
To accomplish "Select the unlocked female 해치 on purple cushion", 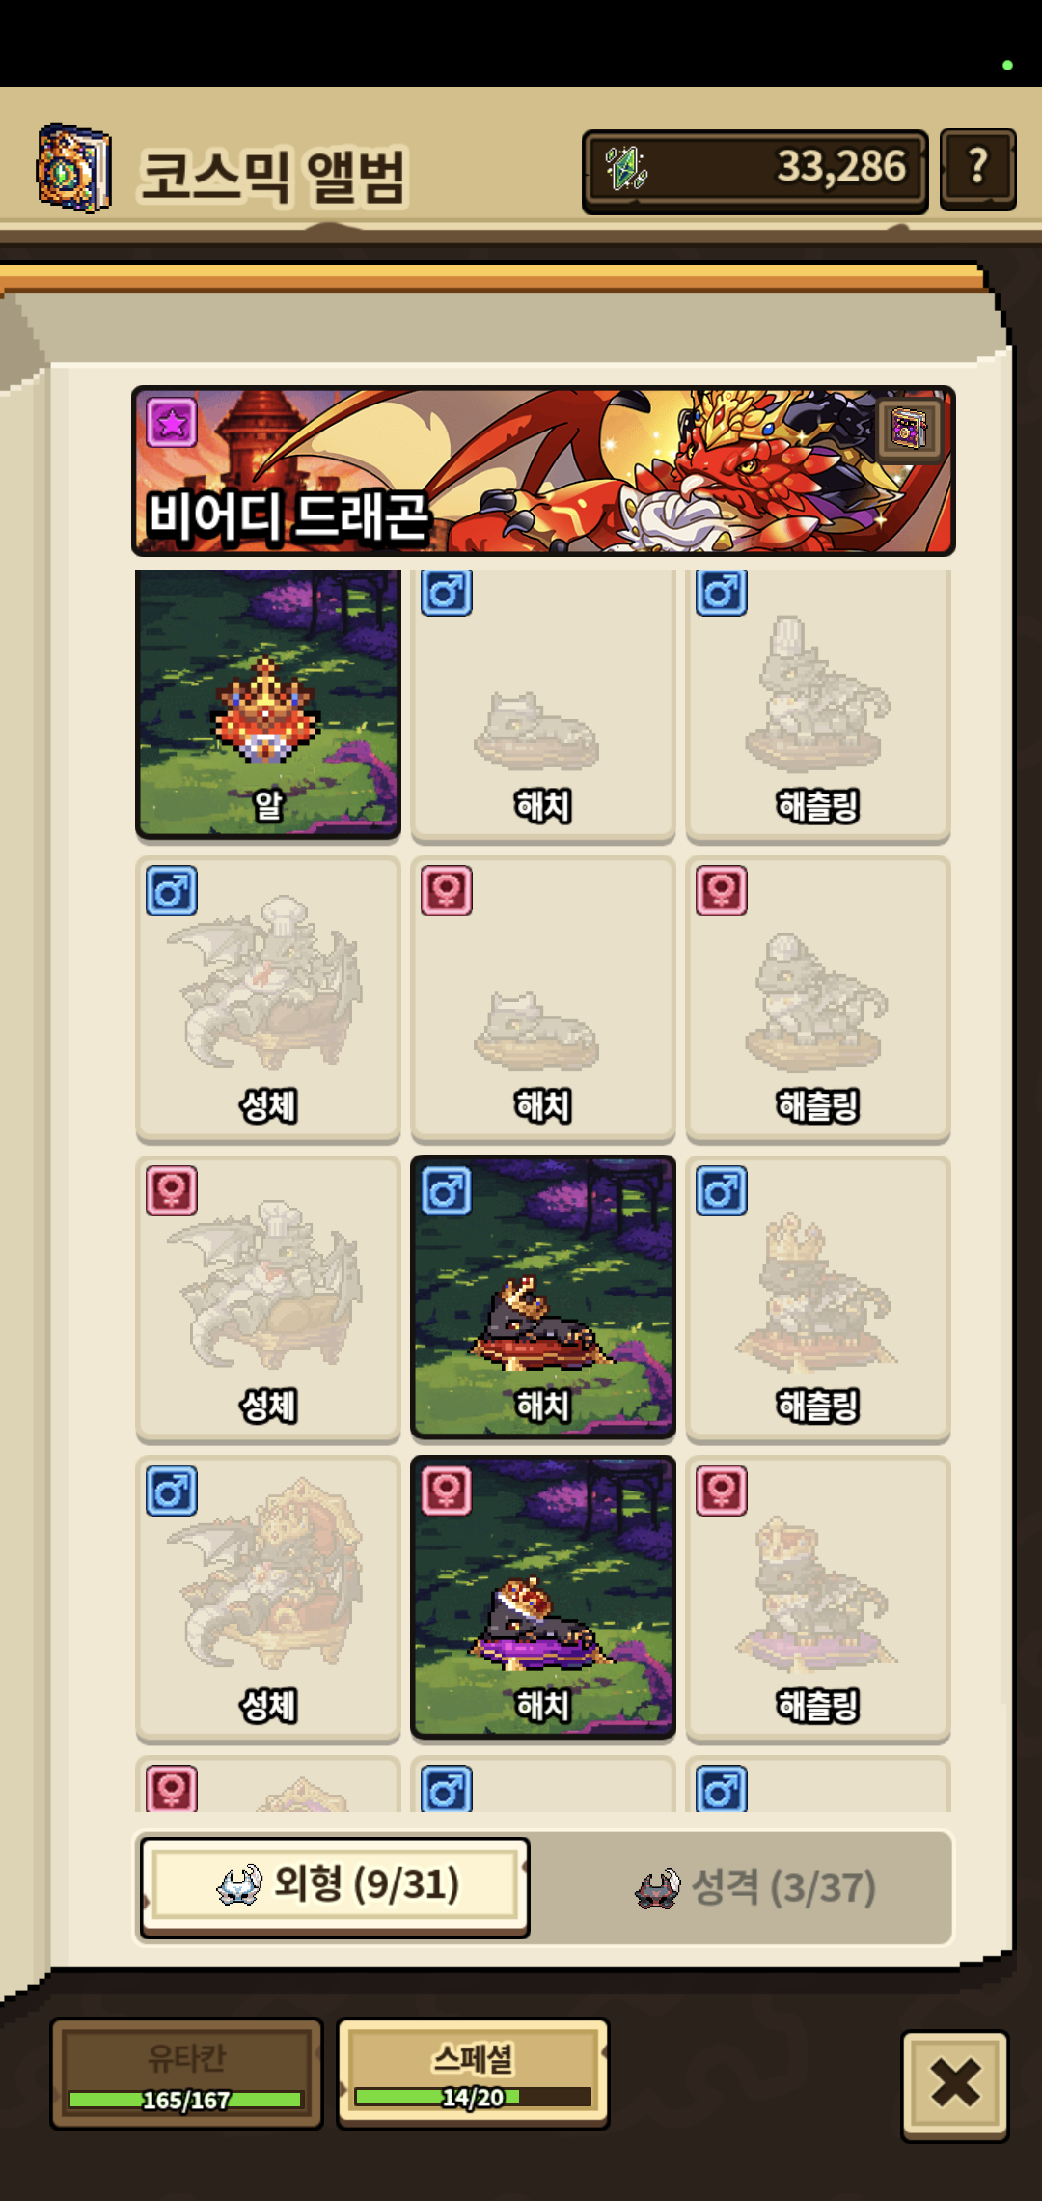I will (543, 1598).
